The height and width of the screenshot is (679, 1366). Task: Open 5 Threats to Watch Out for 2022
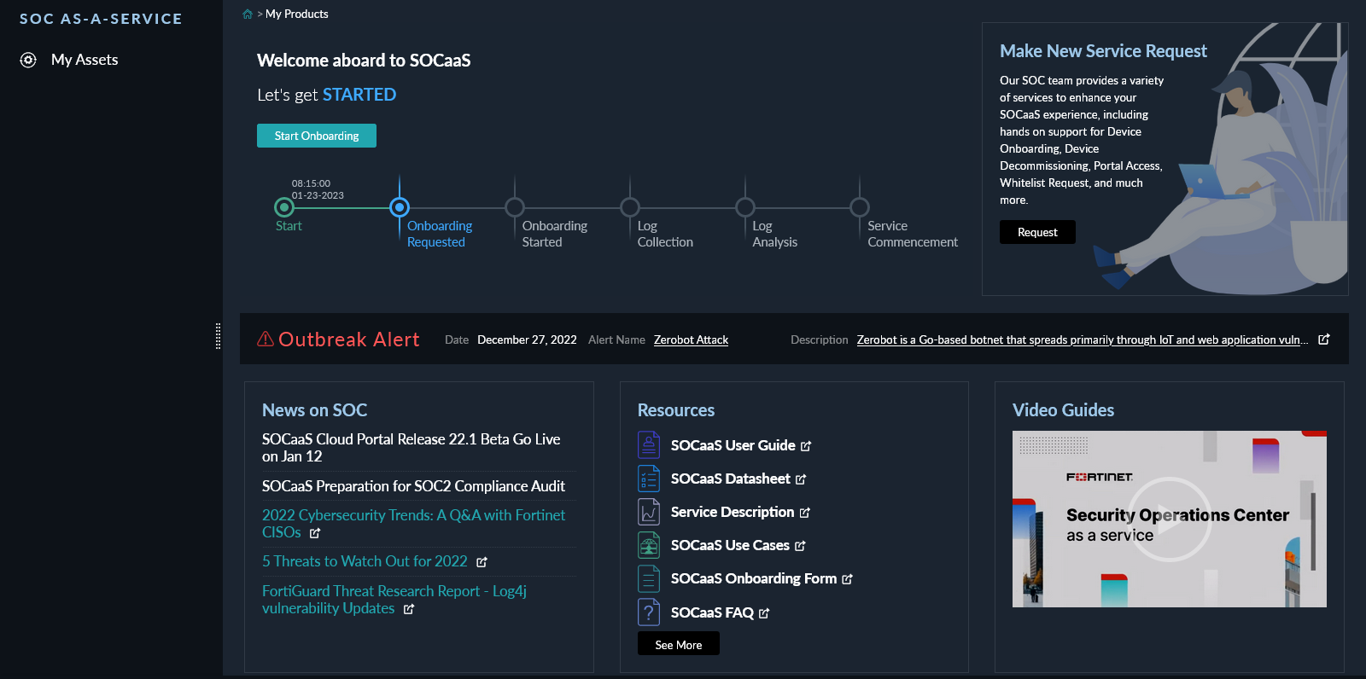coord(365,561)
